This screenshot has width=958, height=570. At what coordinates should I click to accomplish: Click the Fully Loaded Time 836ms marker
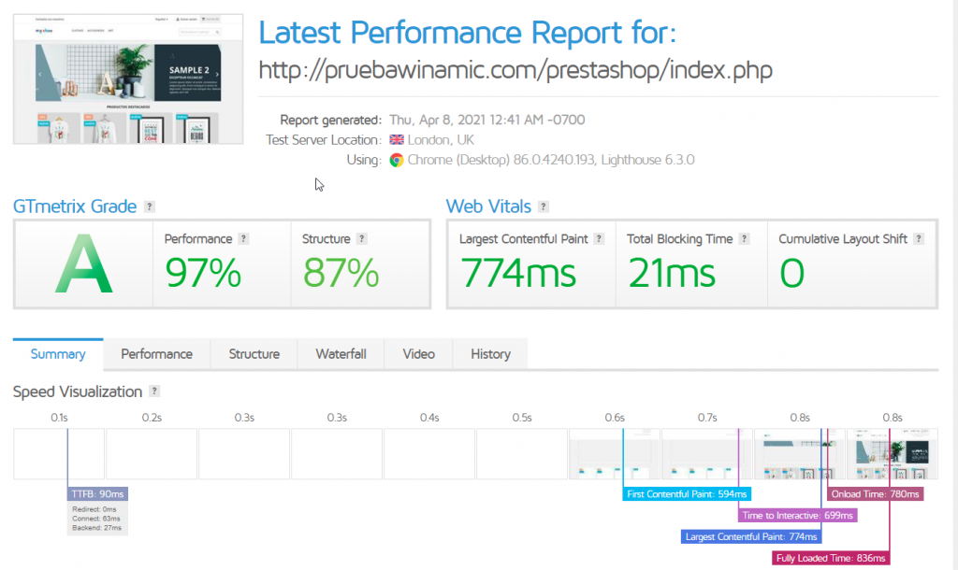point(831,558)
